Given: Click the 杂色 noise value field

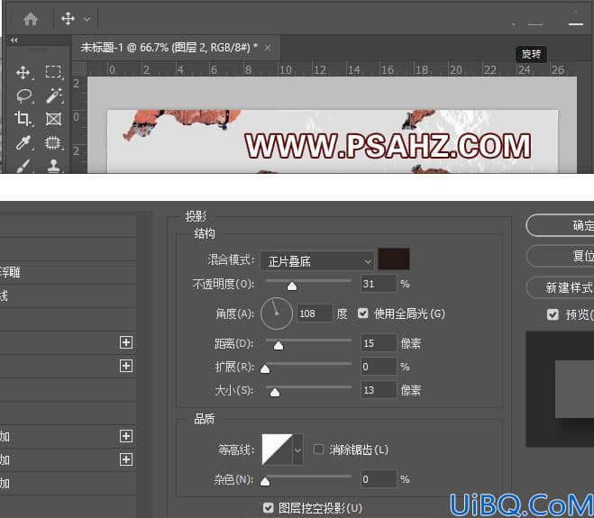Looking at the screenshot, I should pos(379,479).
